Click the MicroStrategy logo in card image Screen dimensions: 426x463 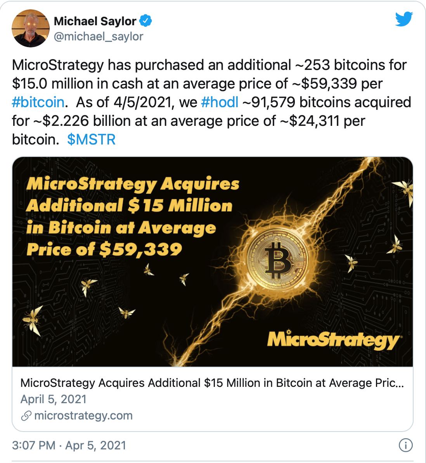[x=333, y=339]
